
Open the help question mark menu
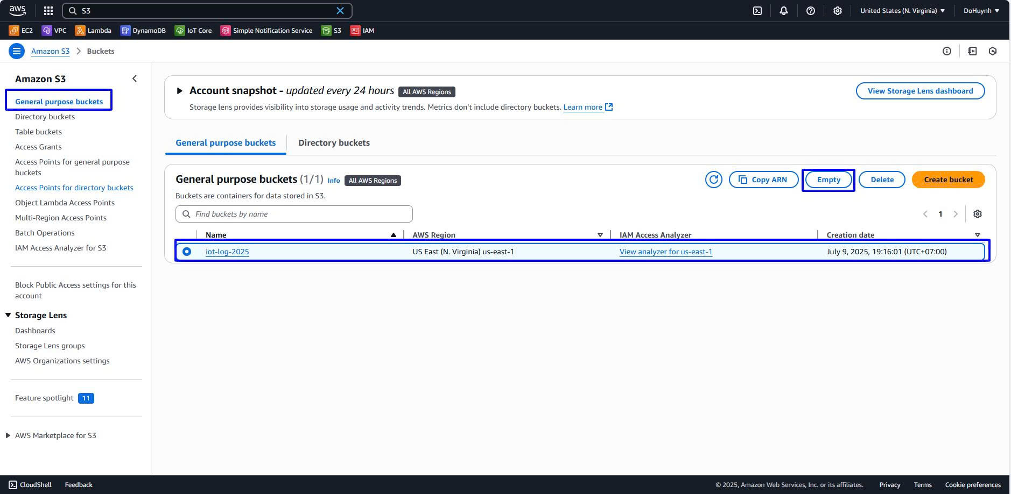(810, 11)
